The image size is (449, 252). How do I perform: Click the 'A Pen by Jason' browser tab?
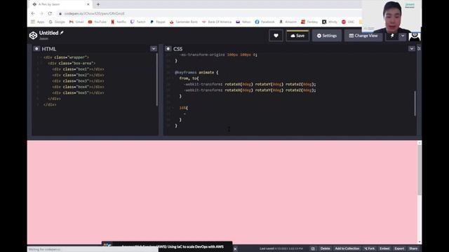tap(61, 4)
